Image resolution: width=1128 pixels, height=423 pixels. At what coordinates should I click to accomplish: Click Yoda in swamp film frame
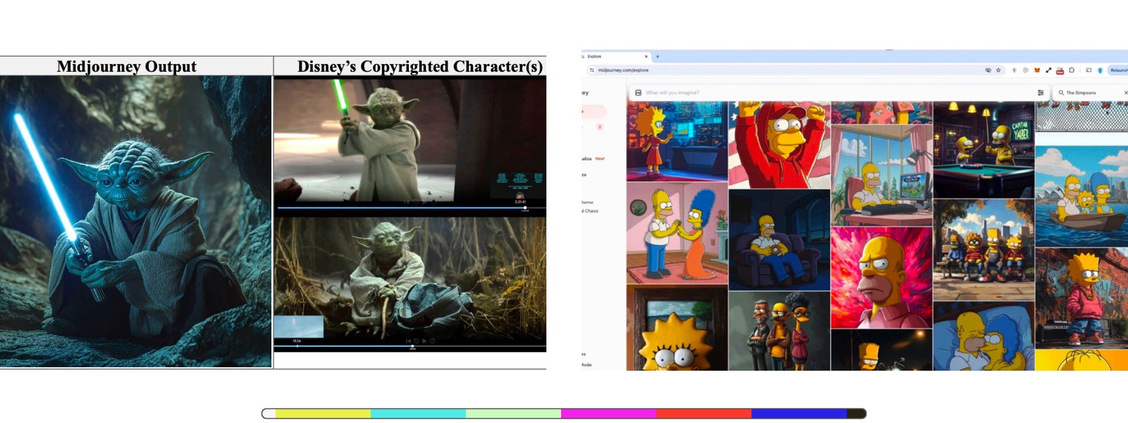pyautogui.click(x=410, y=278)
